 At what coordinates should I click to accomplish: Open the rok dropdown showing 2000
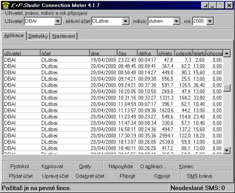pyautogui.click(x=210, y=22)
